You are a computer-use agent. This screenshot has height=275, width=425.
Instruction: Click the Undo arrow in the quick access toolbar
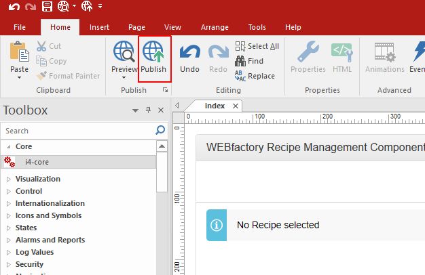coord(14,6)
